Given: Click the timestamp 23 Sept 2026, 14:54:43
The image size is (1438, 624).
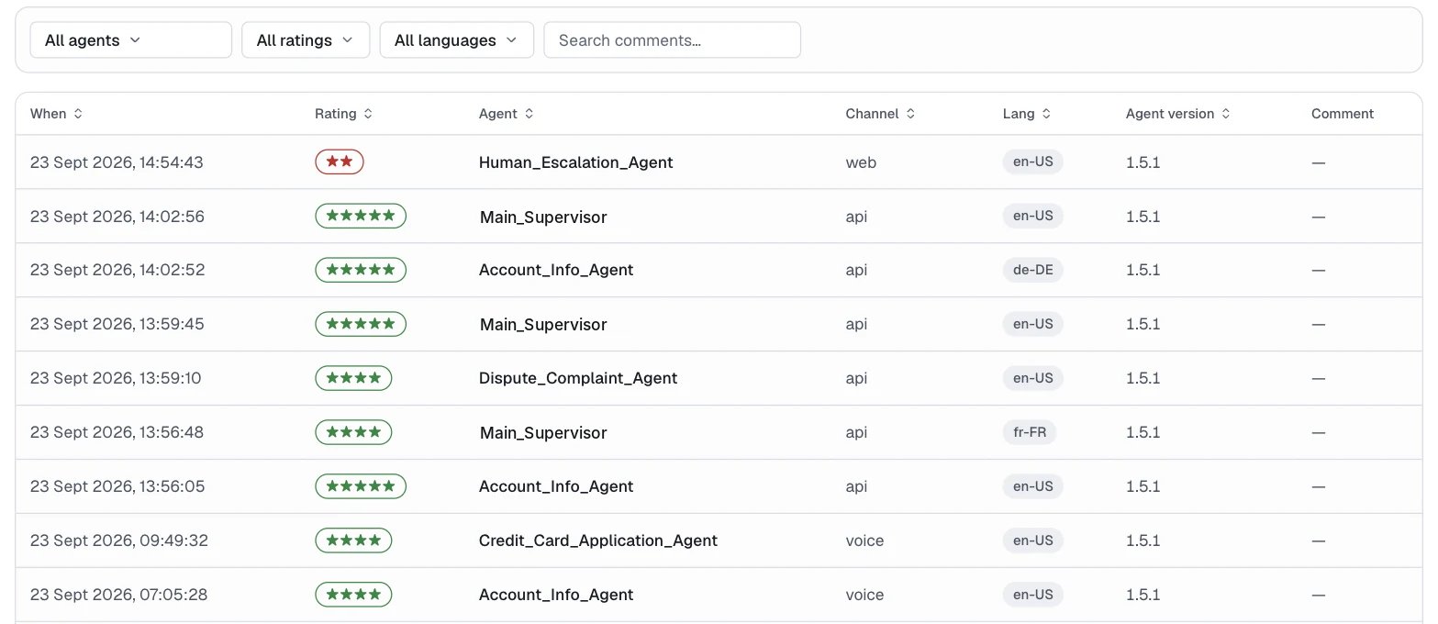Looking at the screenshot, I should coord(117,162).
